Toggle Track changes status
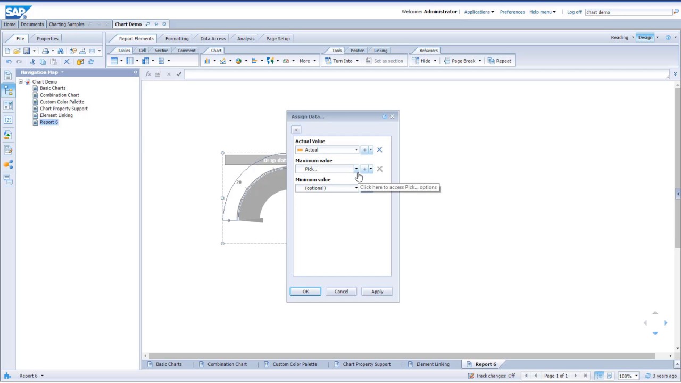This screenshot has height=383, width=681. (491, 376)
